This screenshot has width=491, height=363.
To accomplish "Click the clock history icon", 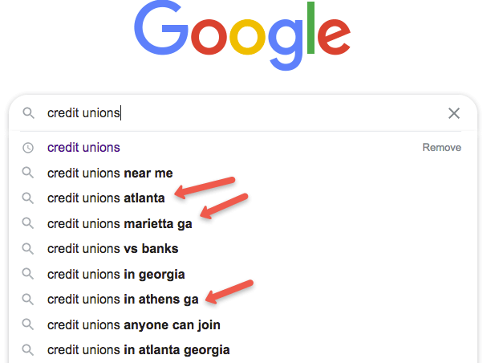I will [x=28, y=148].
